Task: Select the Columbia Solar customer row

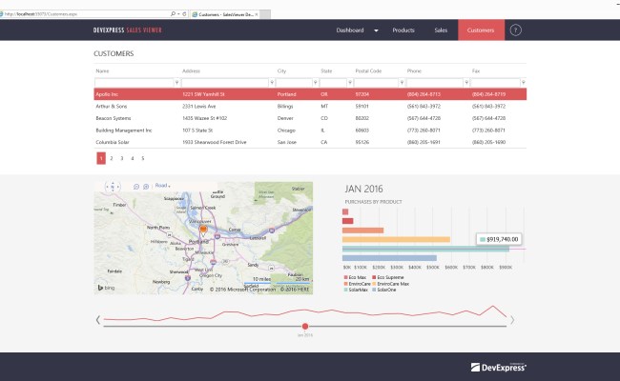Action: [310, 142]
